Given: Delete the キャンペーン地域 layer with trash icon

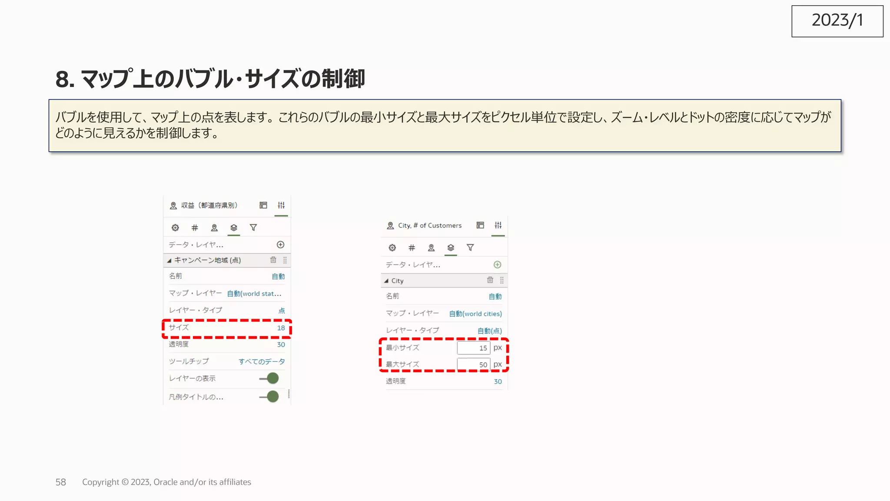Looking at the screenshot, I should pyautogui.click(x=273, y=260).
